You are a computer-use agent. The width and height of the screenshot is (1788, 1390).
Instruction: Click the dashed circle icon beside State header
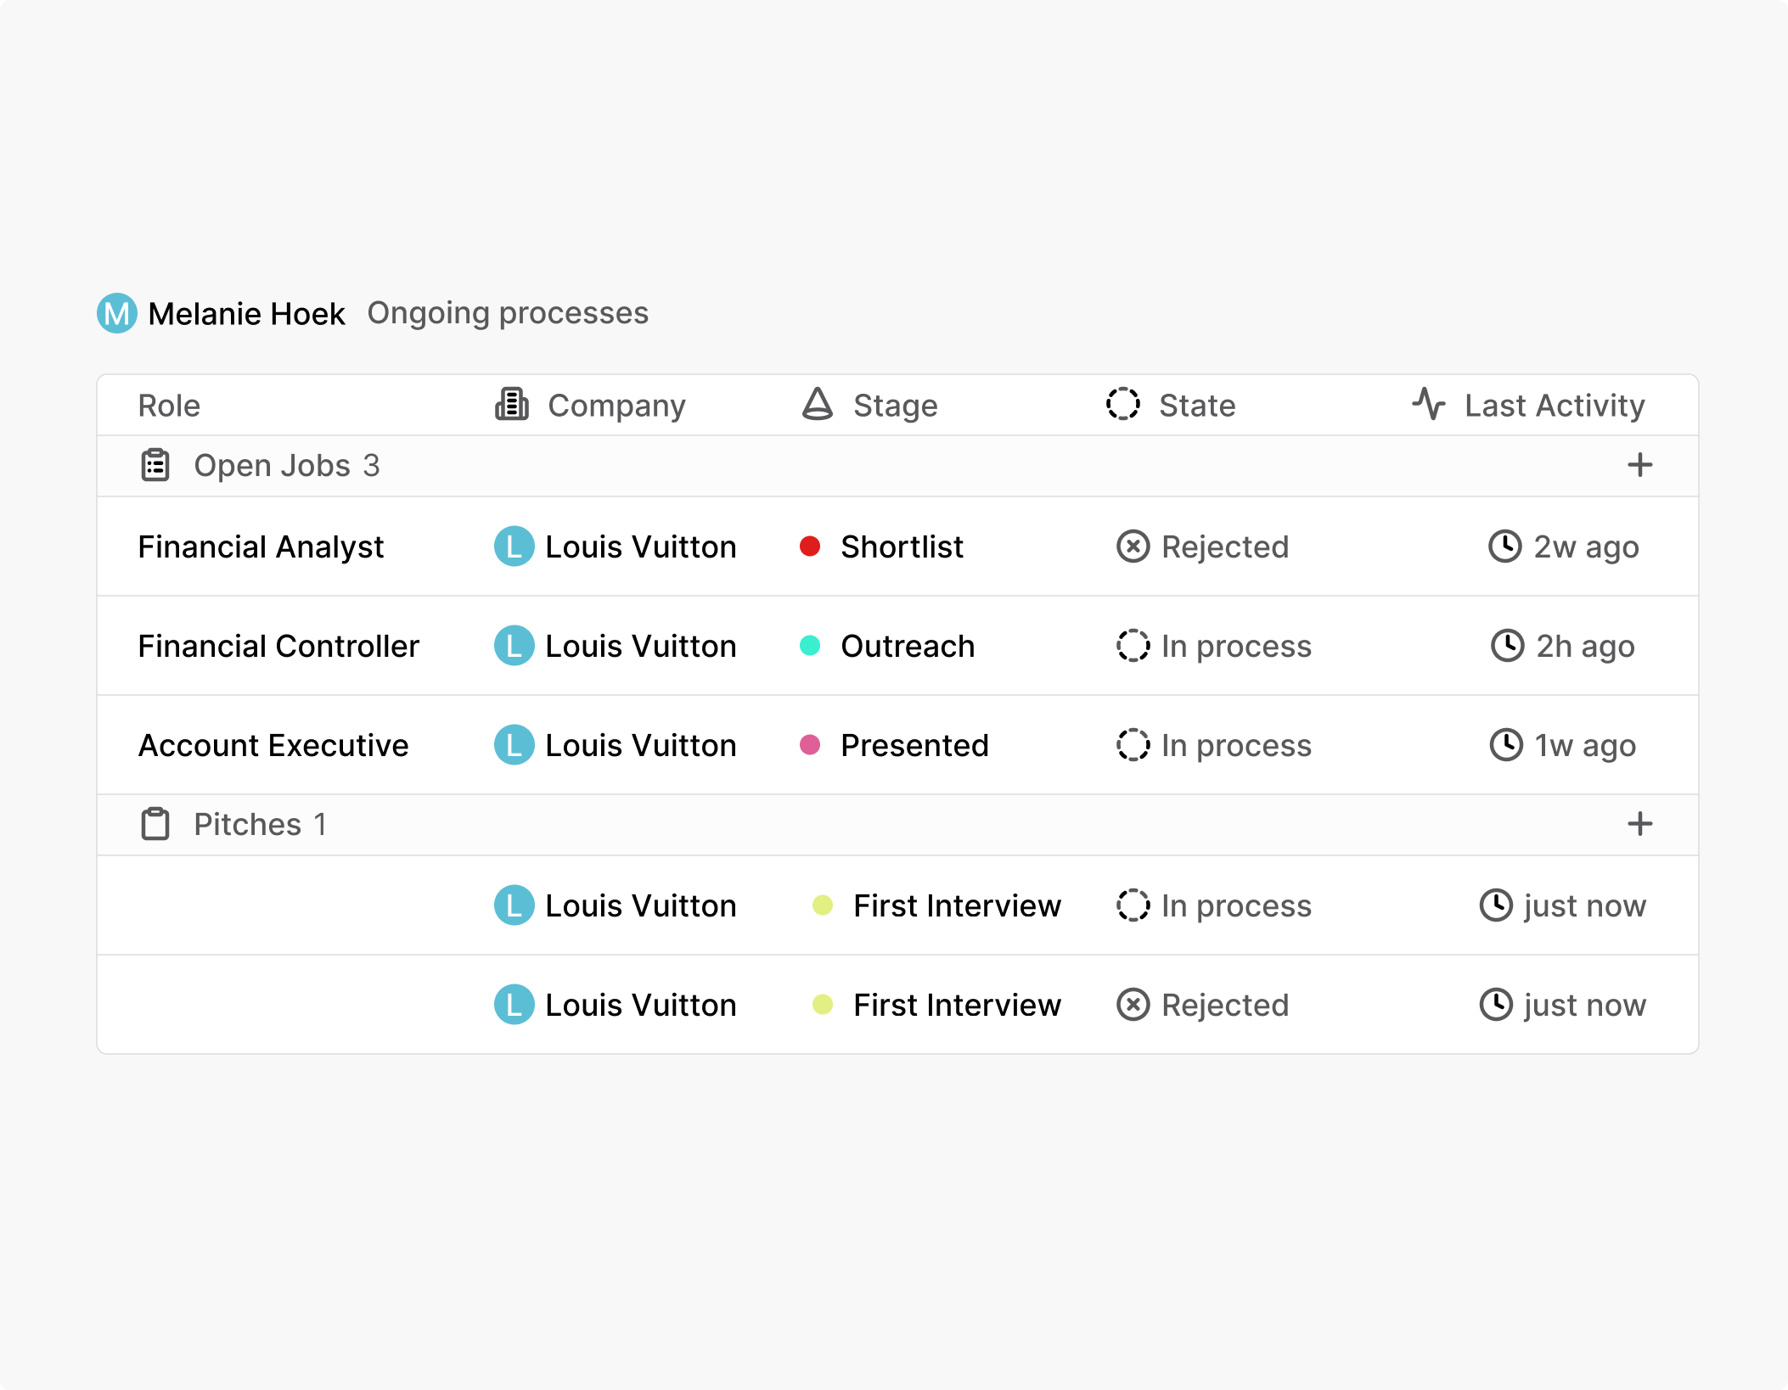(1123, 405)
